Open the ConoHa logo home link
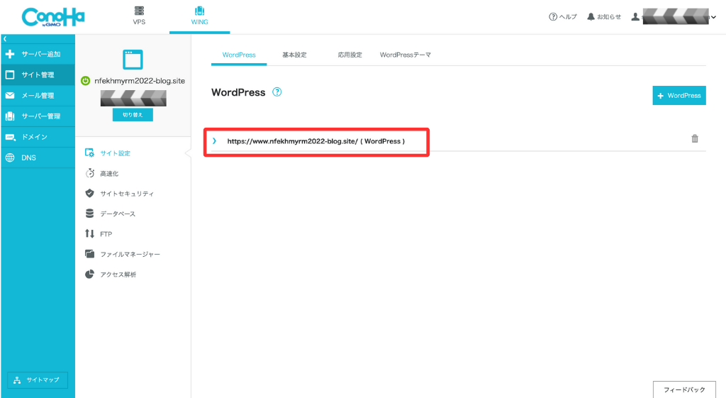This screenshot has width=726, height=398. 53,17
